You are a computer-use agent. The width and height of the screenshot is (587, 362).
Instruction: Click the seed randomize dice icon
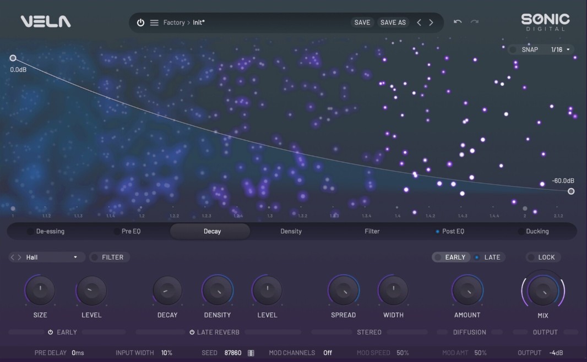(250, 353)
